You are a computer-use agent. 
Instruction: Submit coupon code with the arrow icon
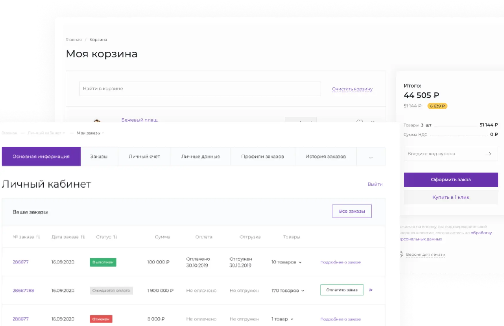[x=488, y=154]
